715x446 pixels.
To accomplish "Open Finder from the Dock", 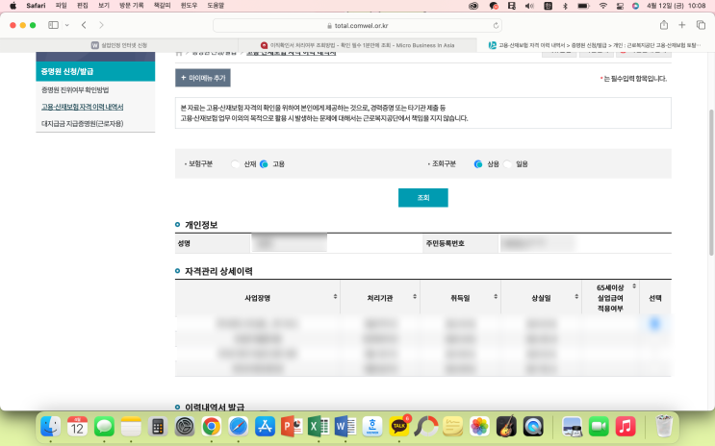I will pyautogui.click(x=51, y=427).
